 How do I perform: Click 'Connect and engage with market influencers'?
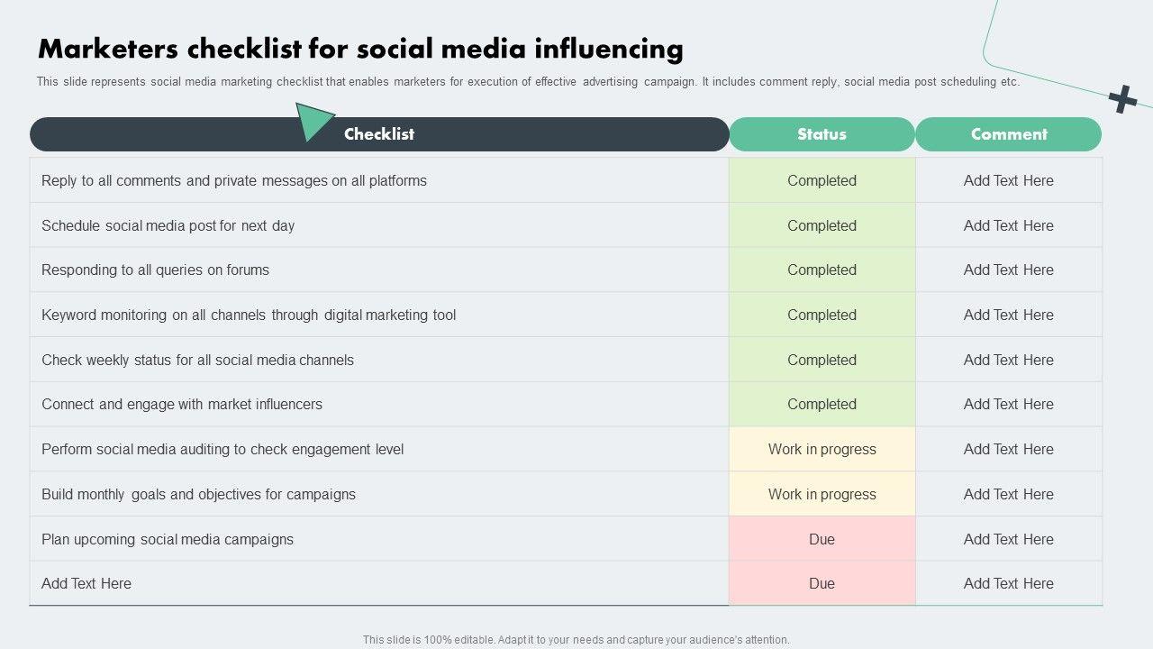coord(182,404)
